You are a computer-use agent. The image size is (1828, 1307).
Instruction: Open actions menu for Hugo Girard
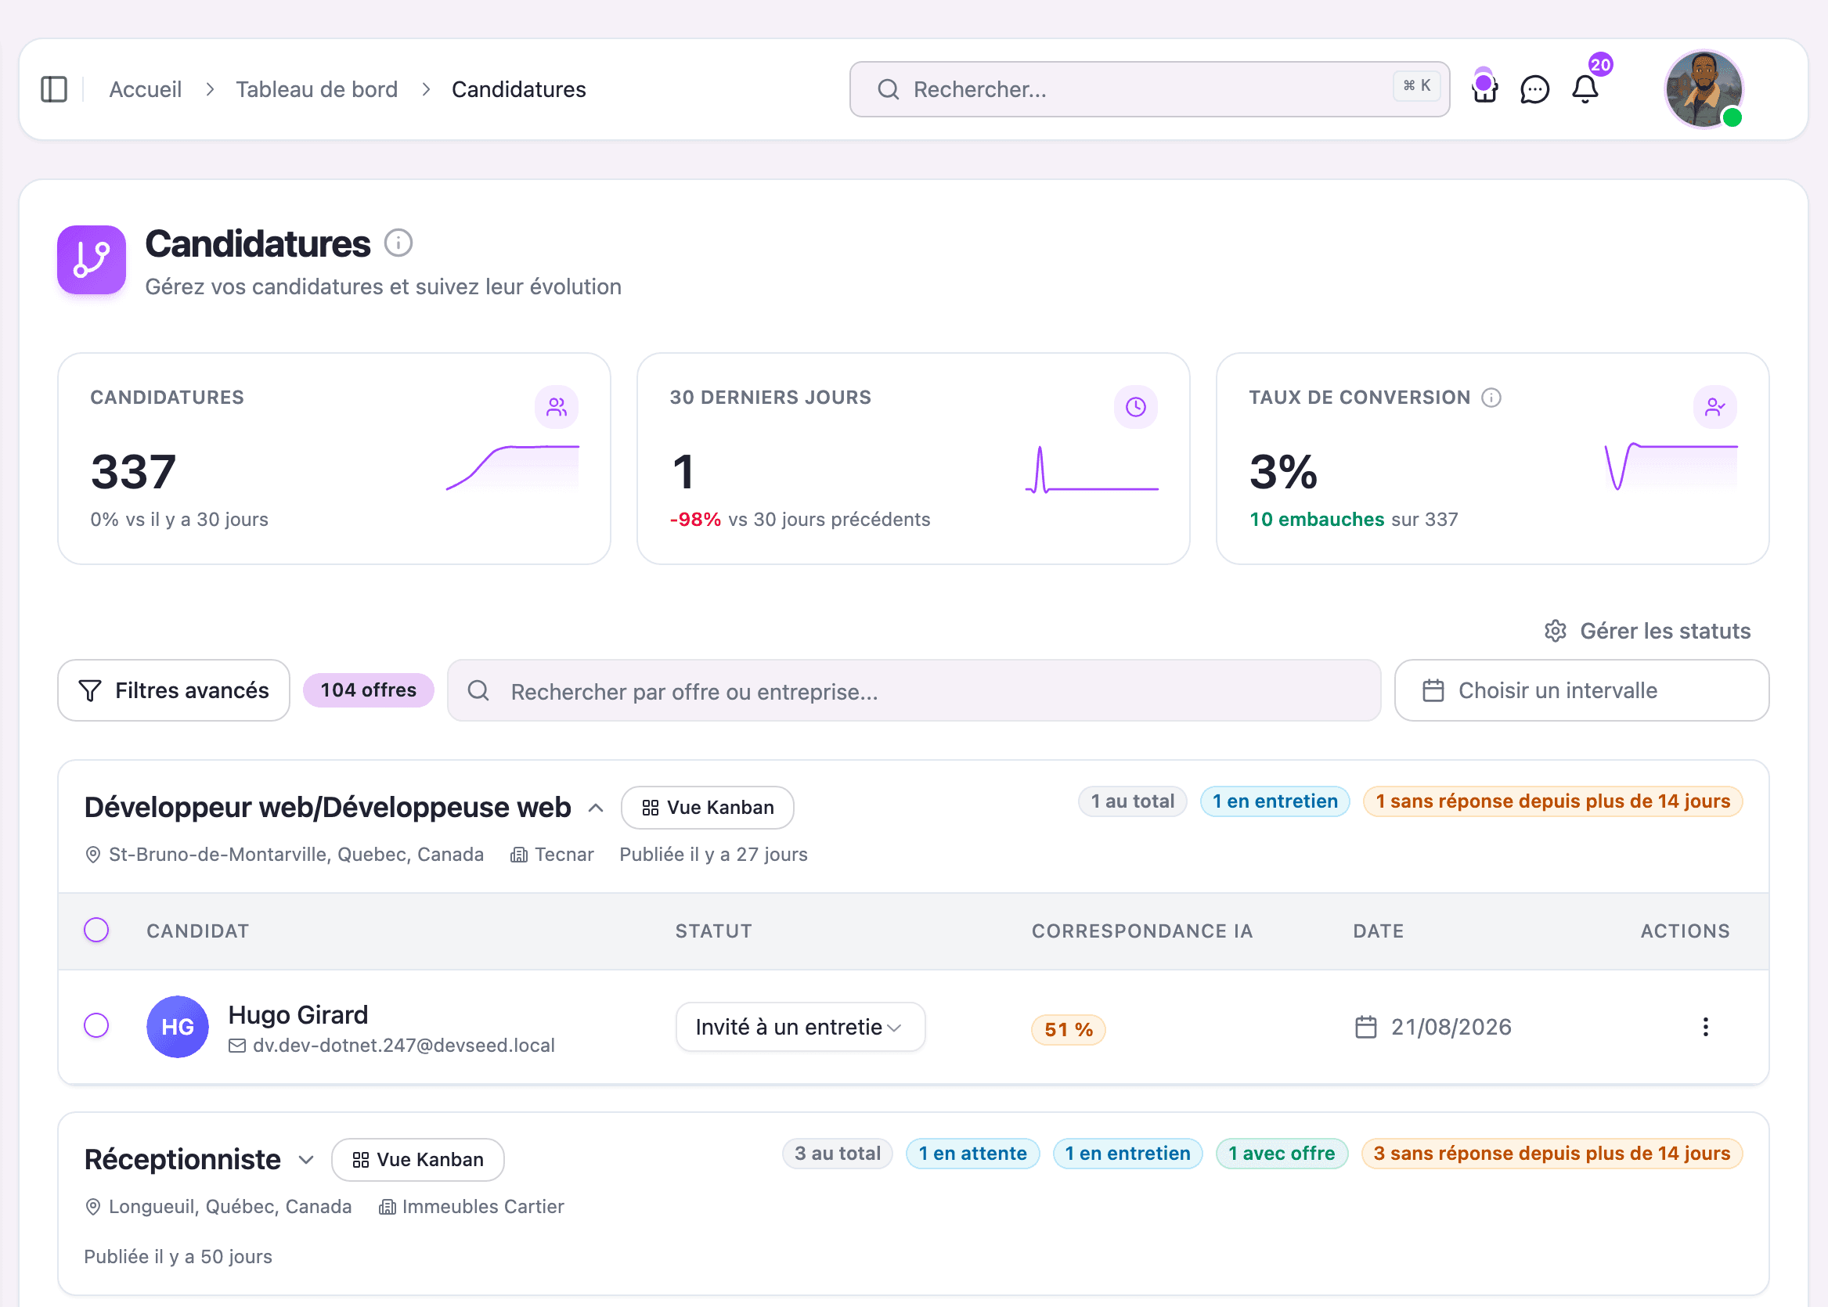1705,1027
